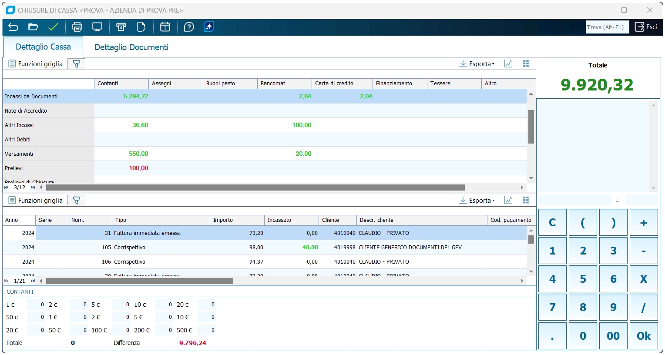Open the folder icon in toolbar
This screenshot has height=355, width=665.
click(x=33, y=27)
